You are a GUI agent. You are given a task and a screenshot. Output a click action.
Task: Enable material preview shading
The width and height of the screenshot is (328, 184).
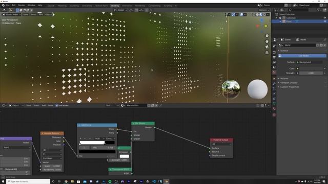coord(261,15)
